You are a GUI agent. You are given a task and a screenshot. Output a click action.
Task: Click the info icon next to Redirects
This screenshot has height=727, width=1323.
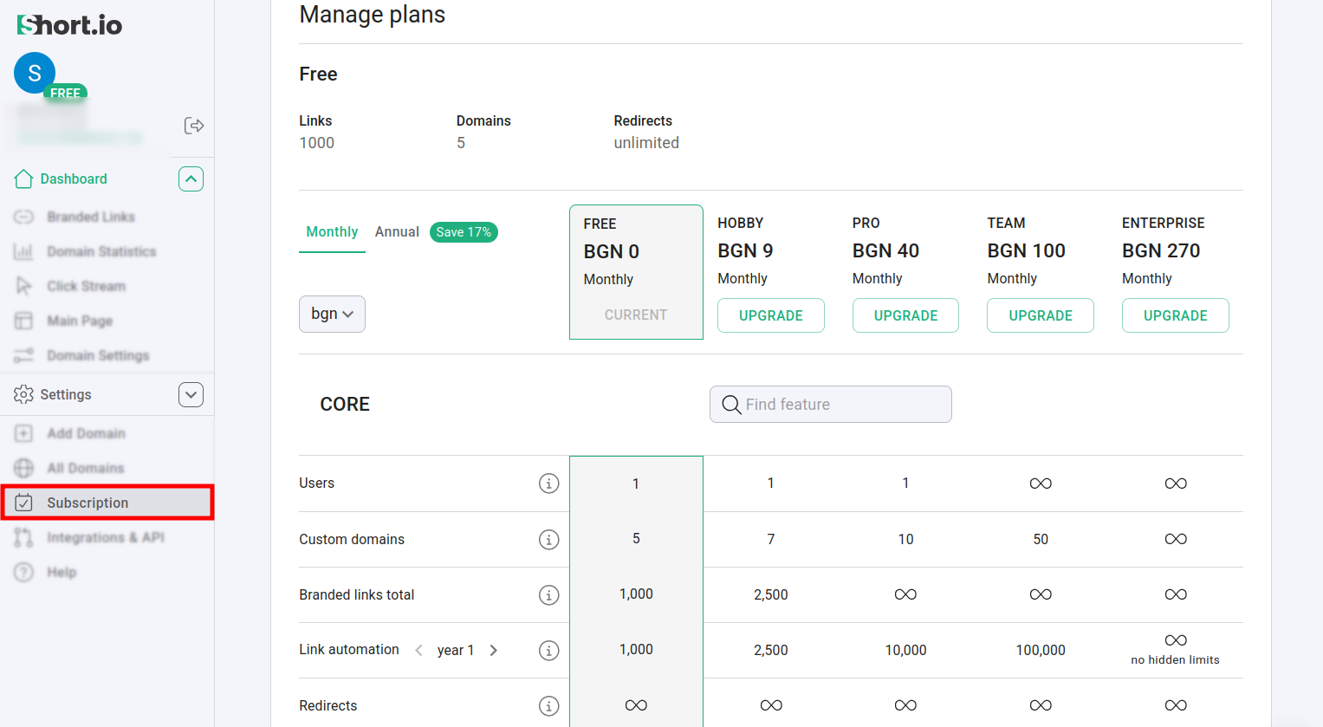pos(548,705)
